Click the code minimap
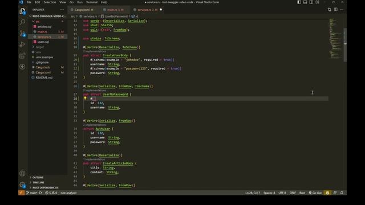Viewport: 365px width, 205px height. pyautogui.click(x=336, y=39)
